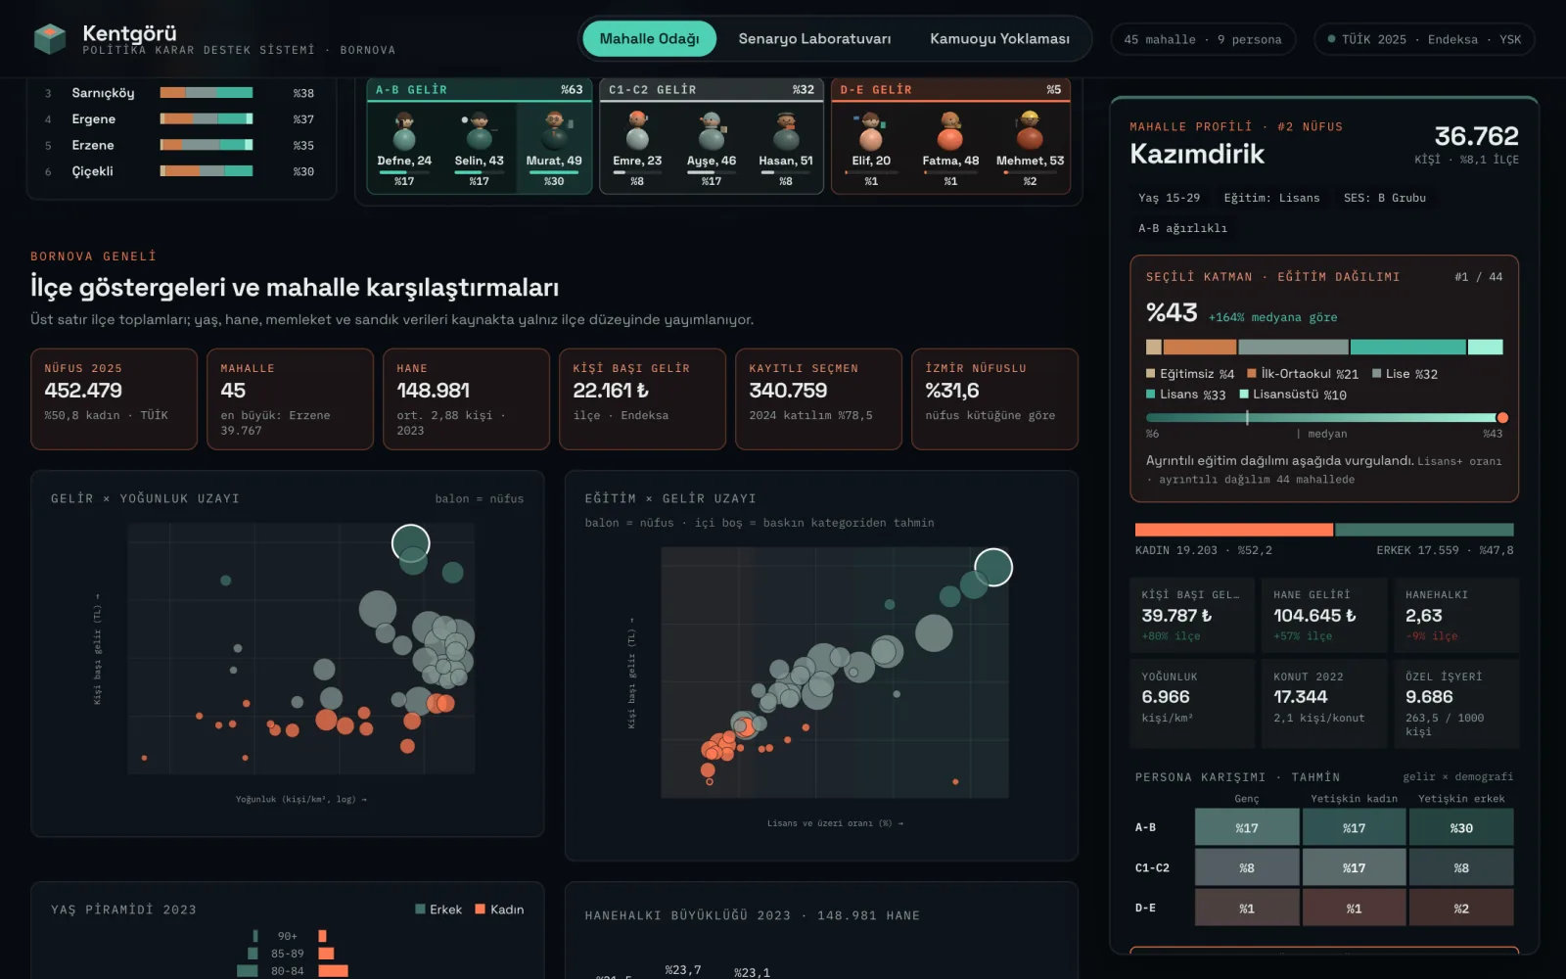Select the Emre, 23 persona avatar

pyautogui.click(x=637, y=130)
